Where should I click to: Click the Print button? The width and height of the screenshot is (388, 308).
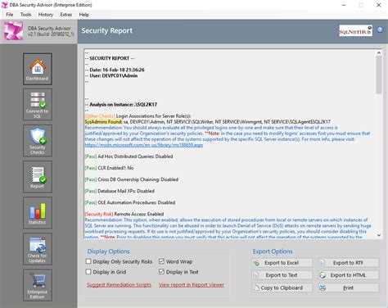349,288
